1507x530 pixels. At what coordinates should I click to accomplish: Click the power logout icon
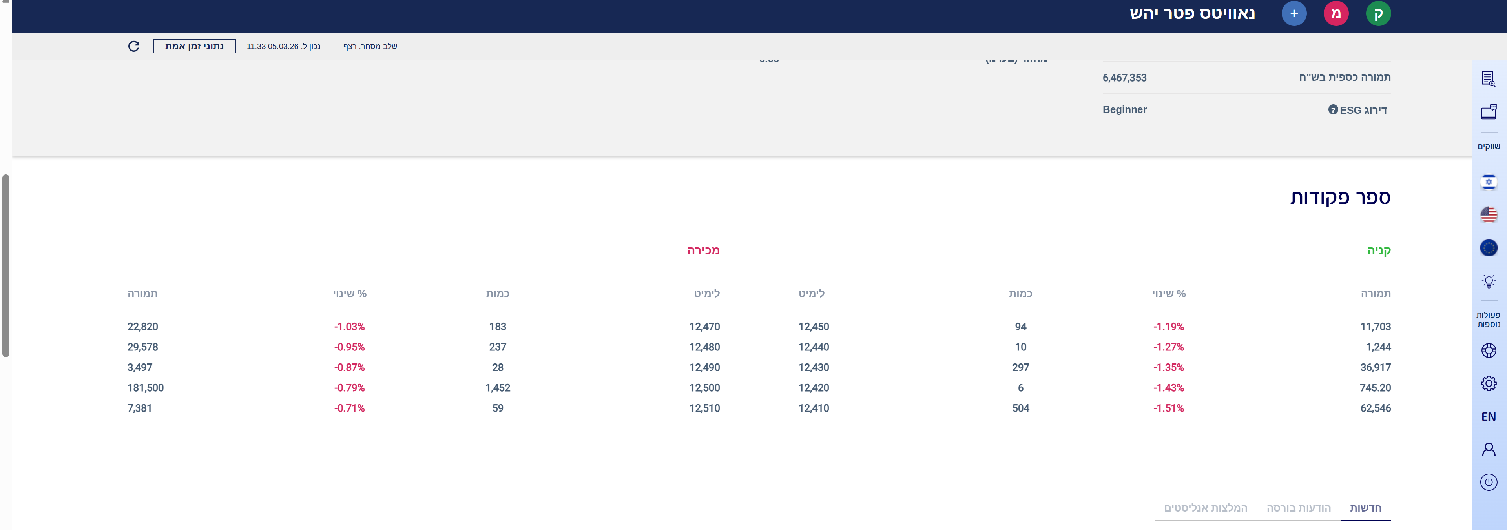tap(1488, 482)
